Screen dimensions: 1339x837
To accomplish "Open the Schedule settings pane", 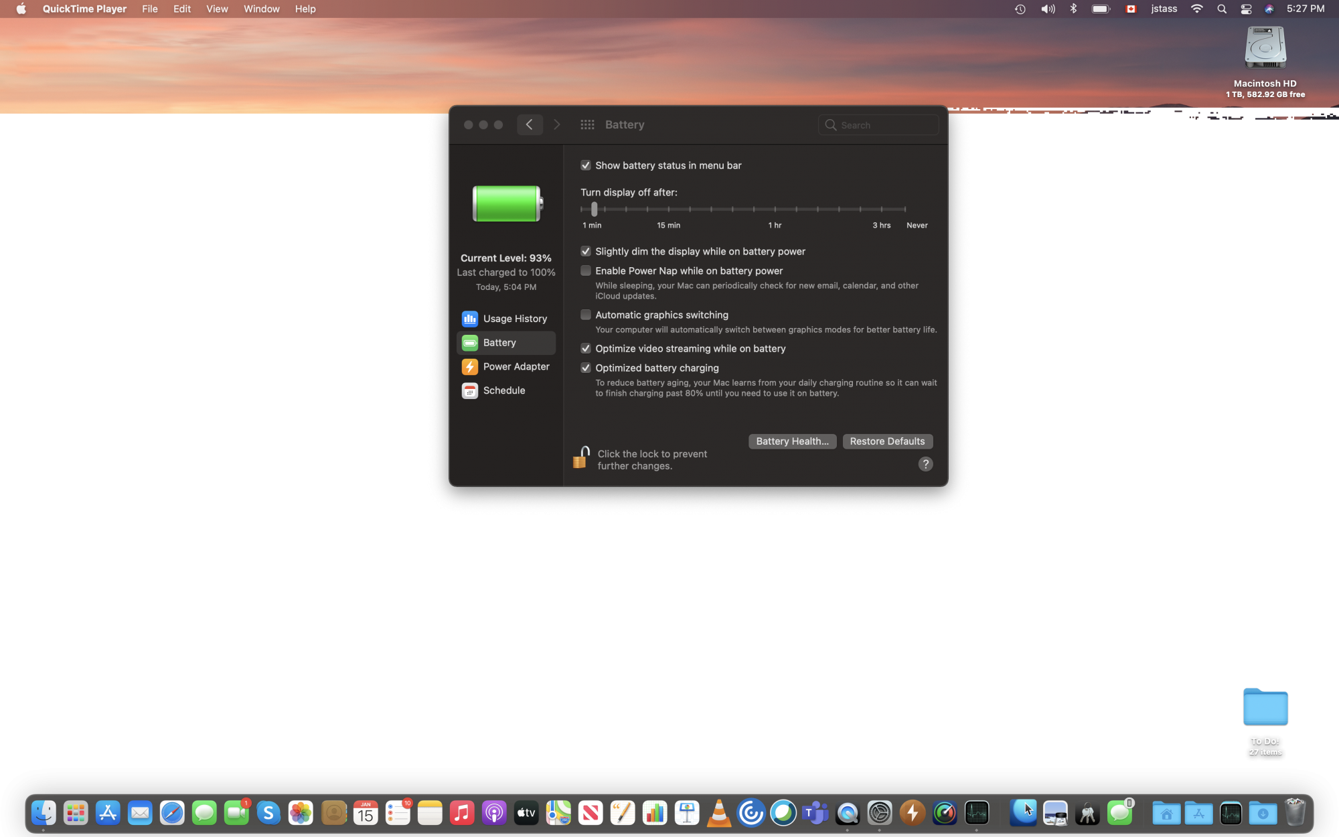I will (x=503, y=390).
